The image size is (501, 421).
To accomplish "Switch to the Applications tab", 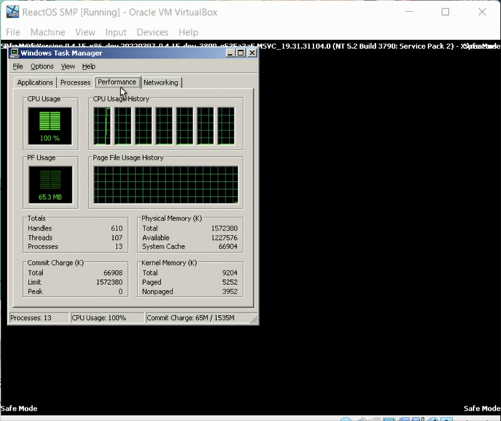I will click(35, 83).
